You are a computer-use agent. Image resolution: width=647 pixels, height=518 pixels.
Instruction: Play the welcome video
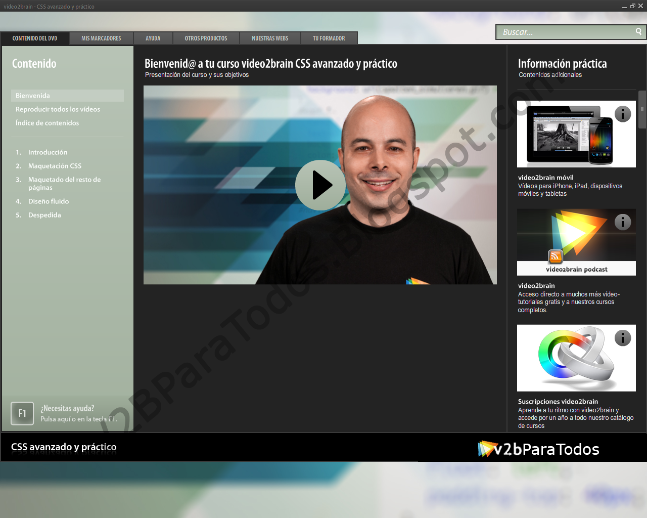click(320, 185)
